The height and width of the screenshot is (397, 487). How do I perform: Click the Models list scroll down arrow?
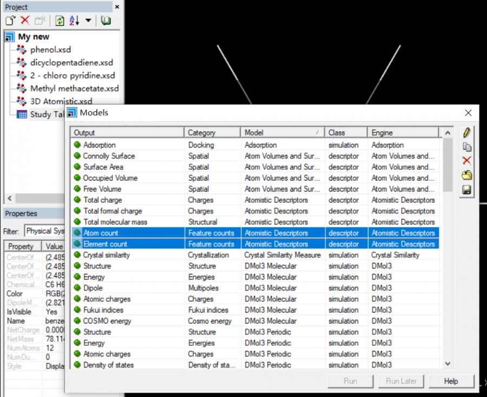click(x=447, y=365)
